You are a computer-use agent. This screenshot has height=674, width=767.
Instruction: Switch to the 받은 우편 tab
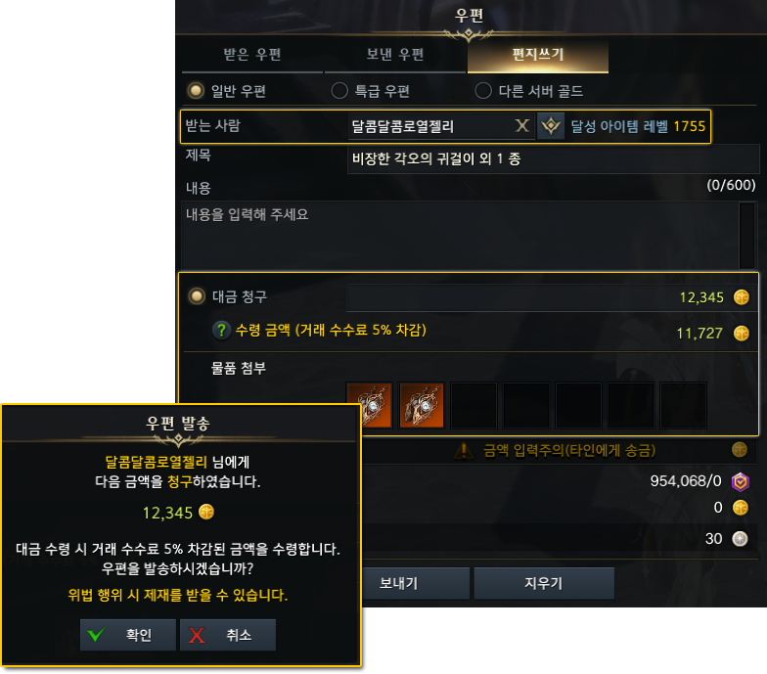click(252, 55)
